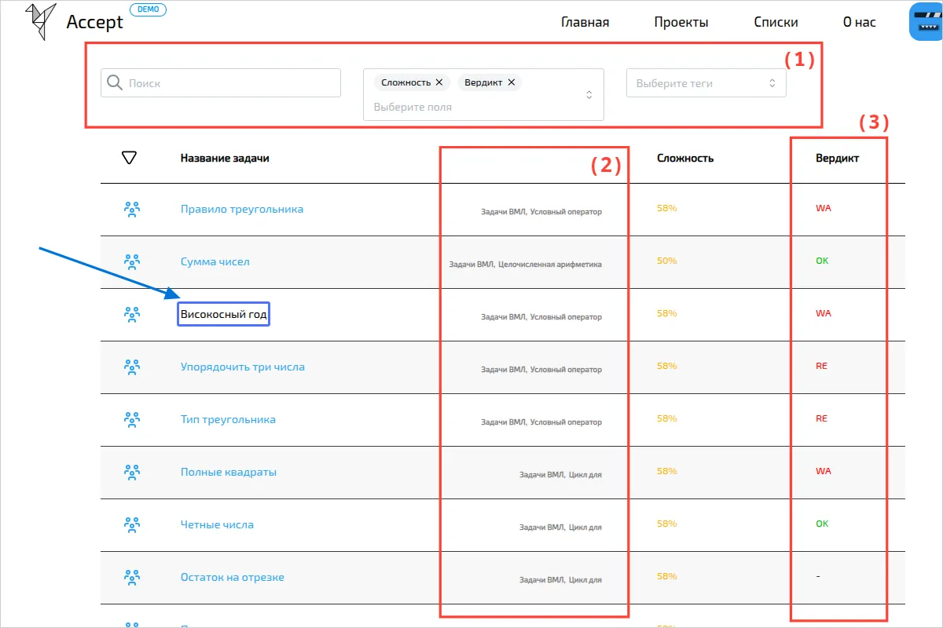Click the triangle filter icon in table header
Screen dimensions: 943x628
click(x=130, y=158)
